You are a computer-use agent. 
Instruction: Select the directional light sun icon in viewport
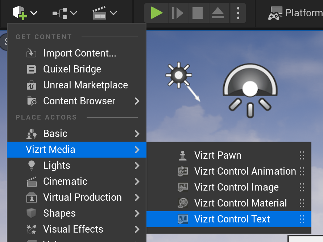pyautogui.click(x=178, y=75)
